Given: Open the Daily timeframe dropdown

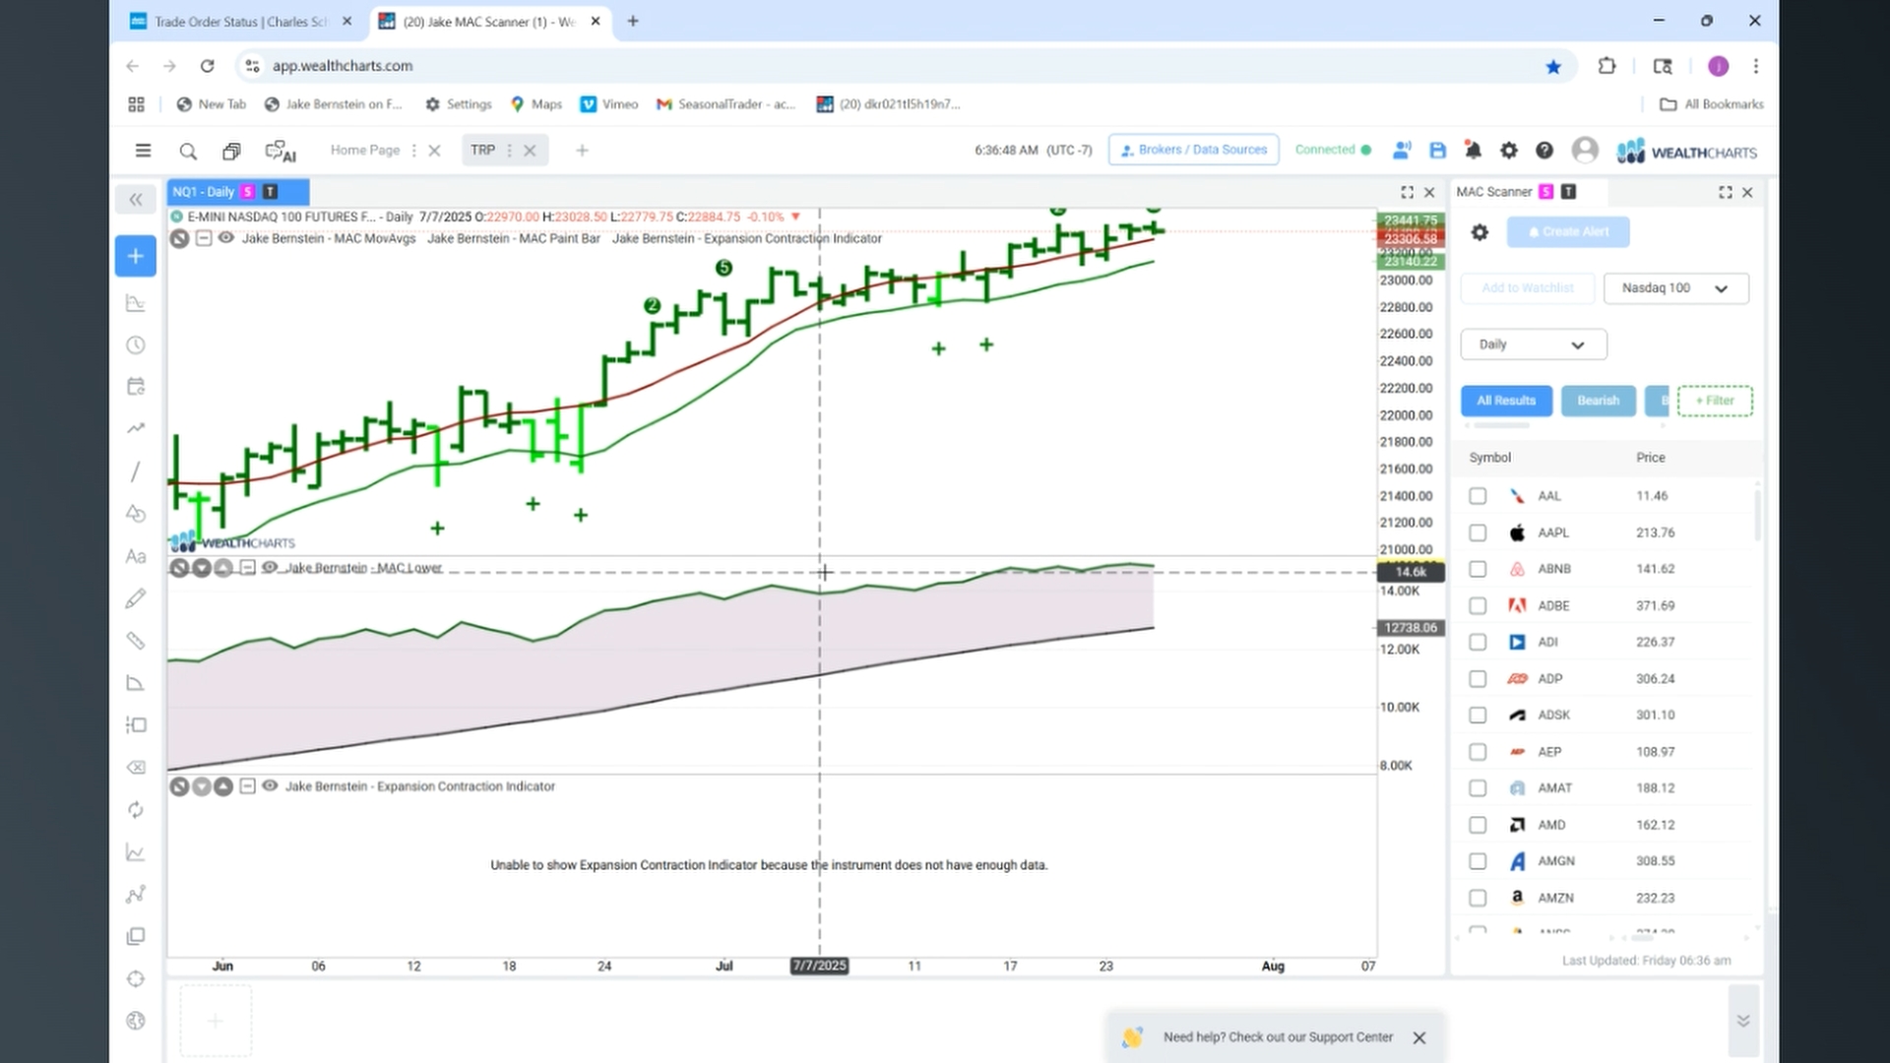Looking at the screenshot, I should tap(1533, 344).
